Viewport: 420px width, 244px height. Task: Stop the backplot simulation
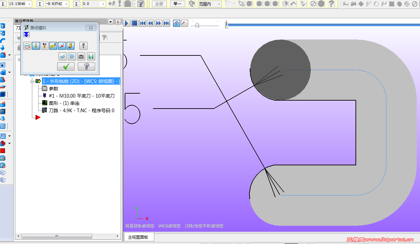[135, 23]
